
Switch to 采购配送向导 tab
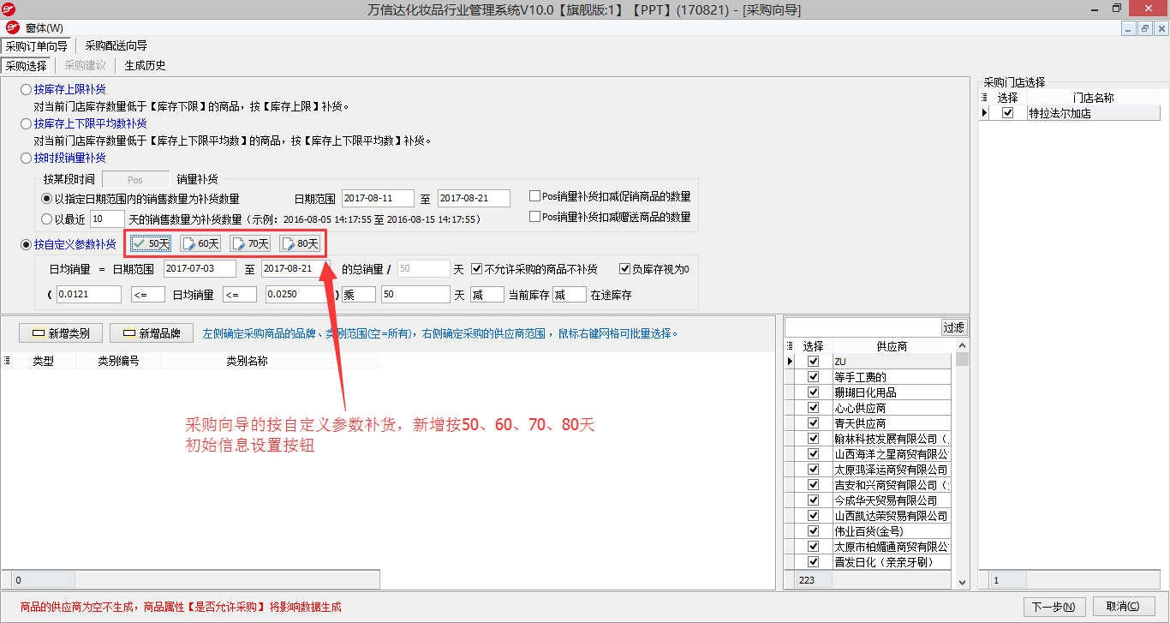pyautogui.click(x=116, y=46)
